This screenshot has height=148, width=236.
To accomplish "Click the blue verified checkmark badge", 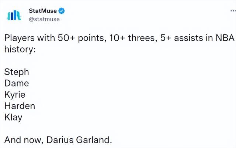I will click(x=62, y=11).
